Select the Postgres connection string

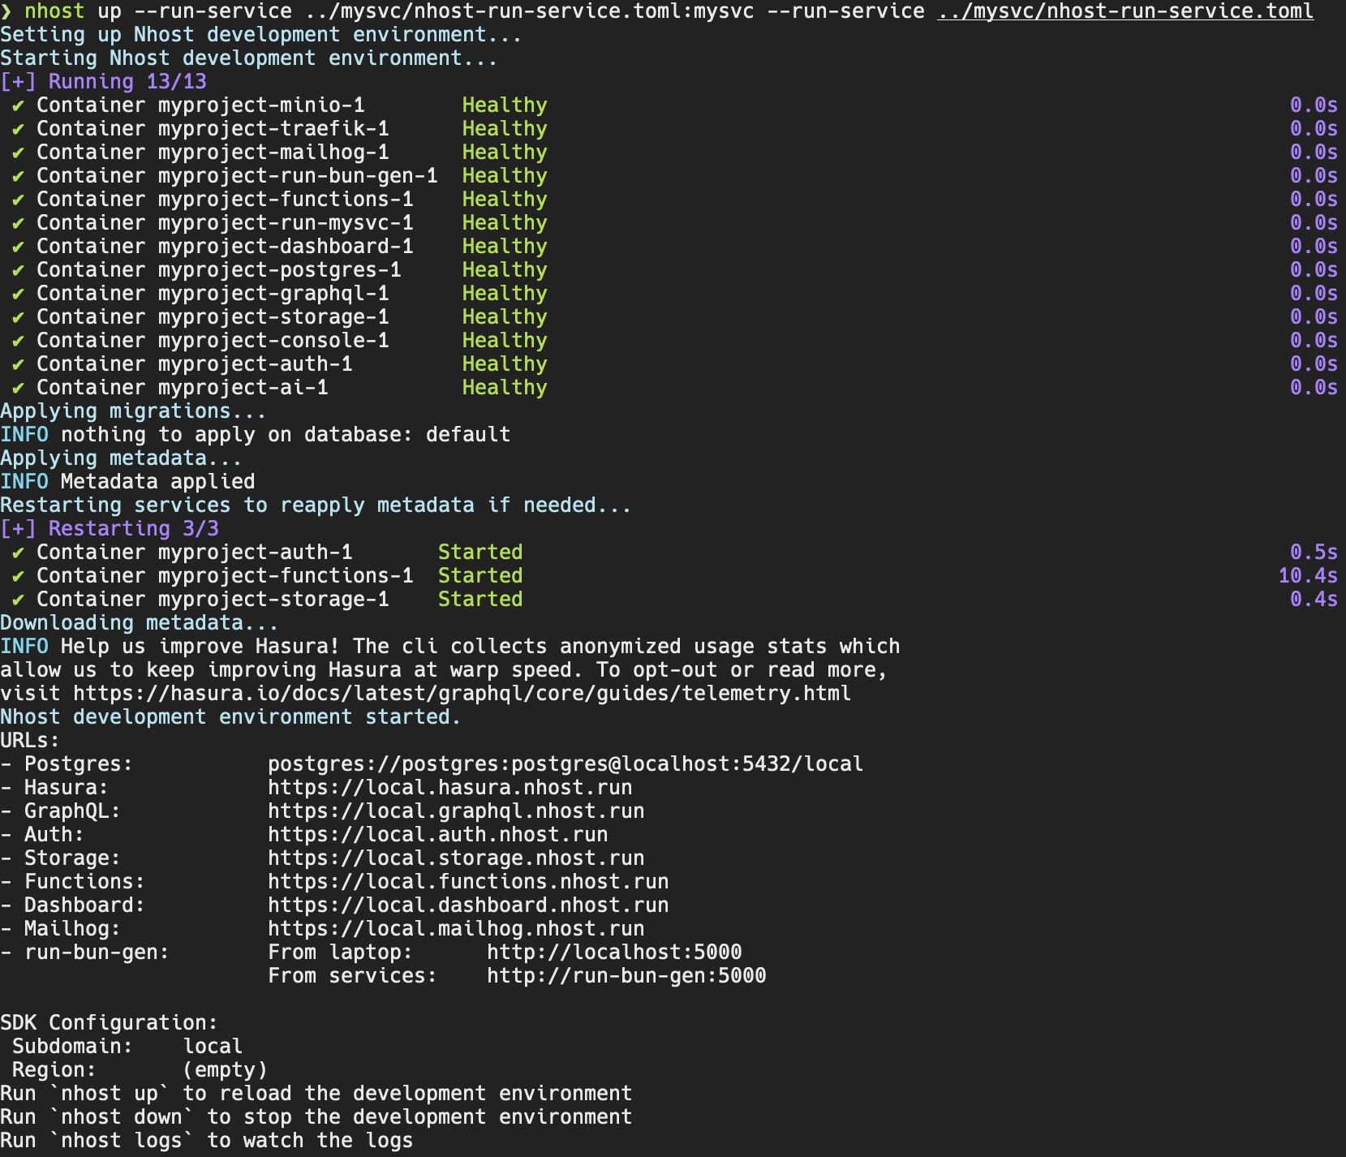tap(565, 763)
